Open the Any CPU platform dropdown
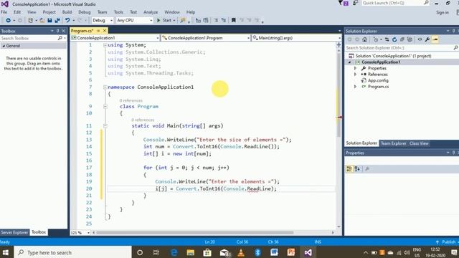This screenshot has width=459, height=258. pos(135,20)
